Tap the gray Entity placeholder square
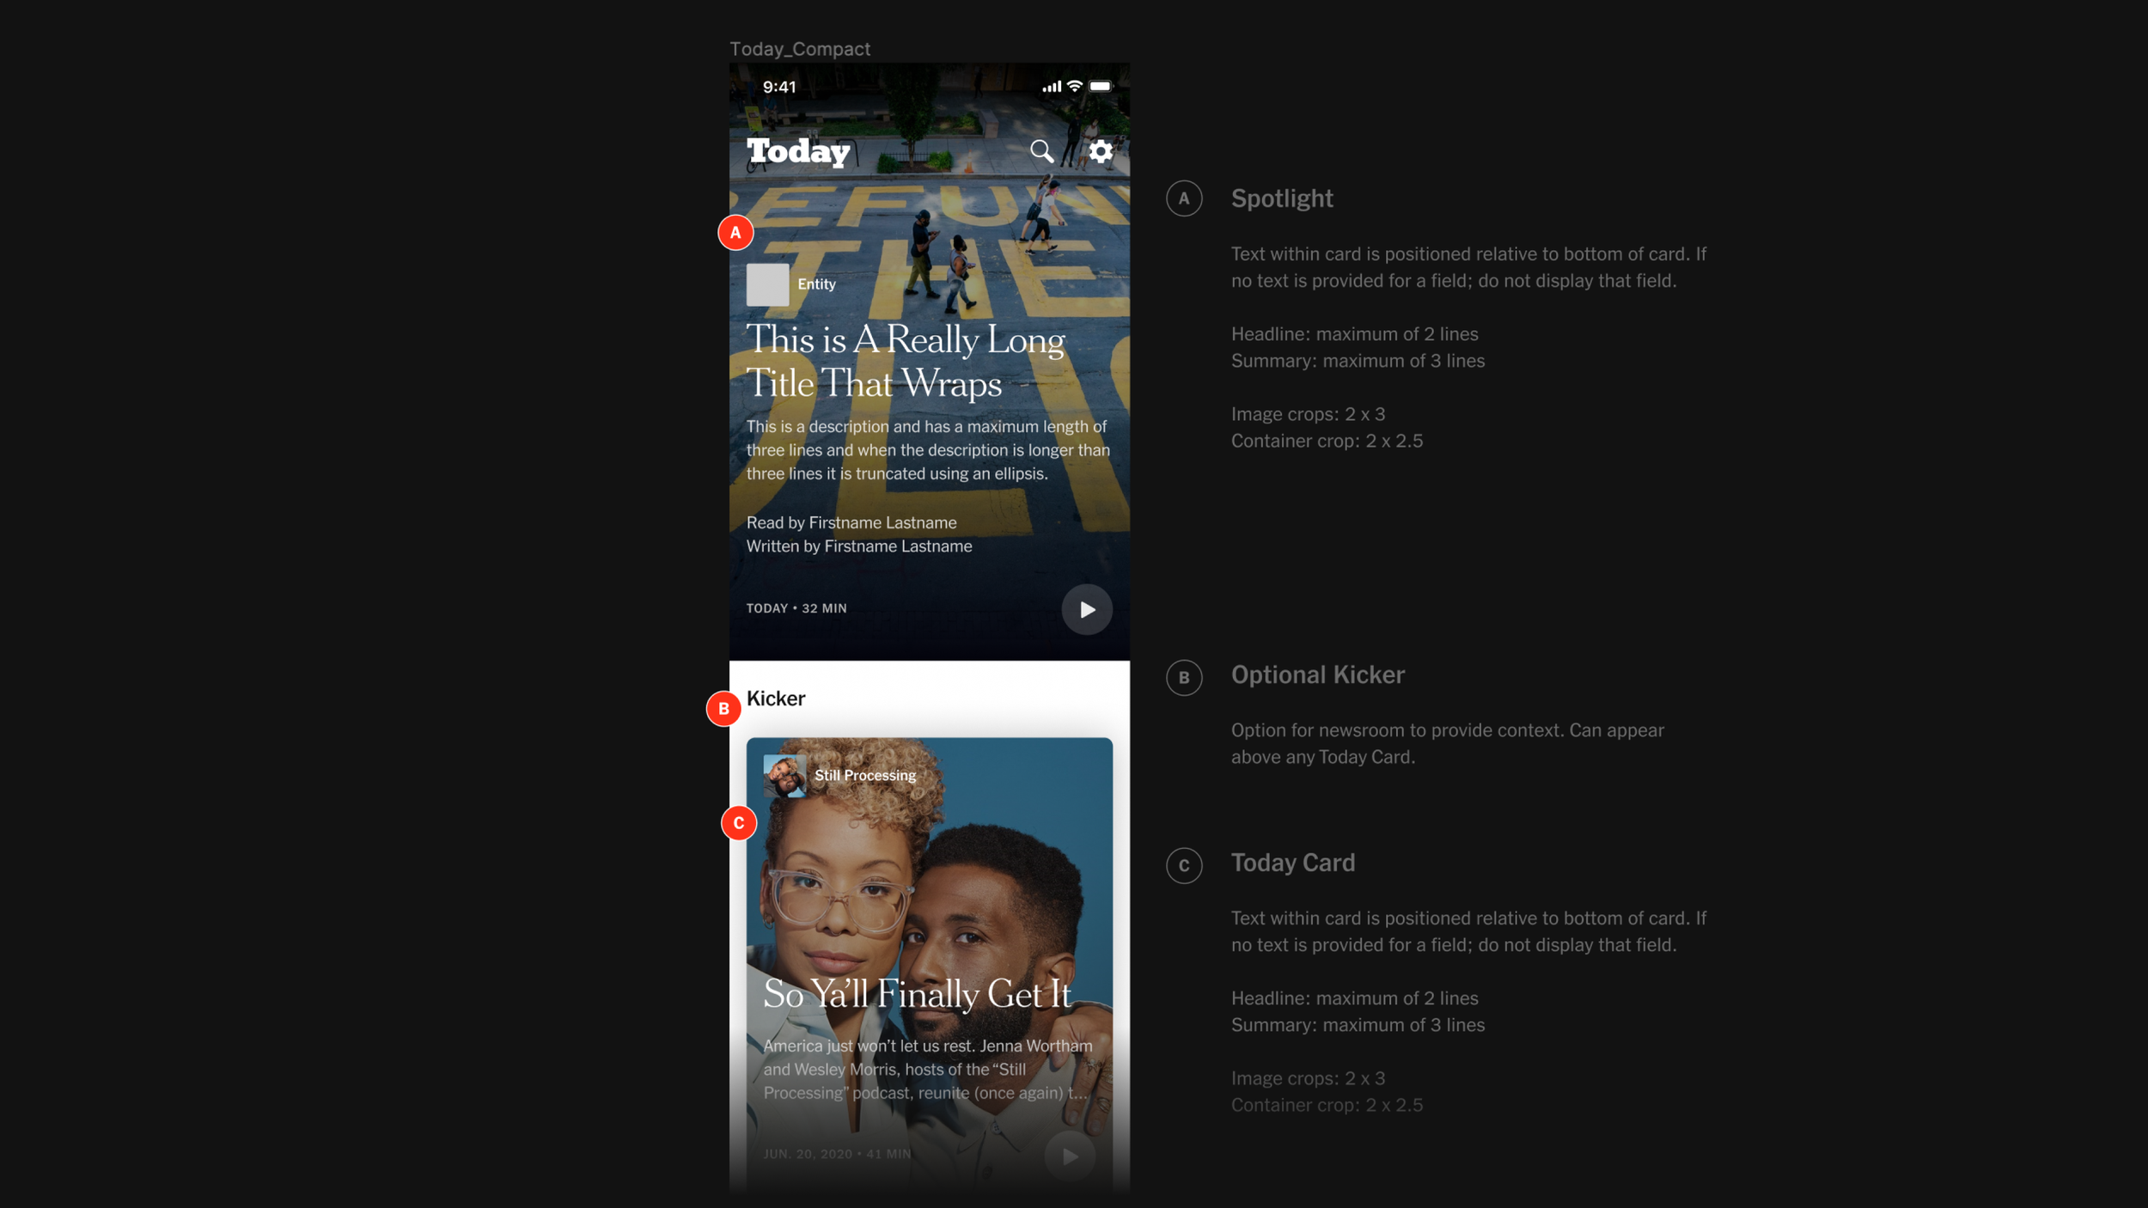 [767, 284]
